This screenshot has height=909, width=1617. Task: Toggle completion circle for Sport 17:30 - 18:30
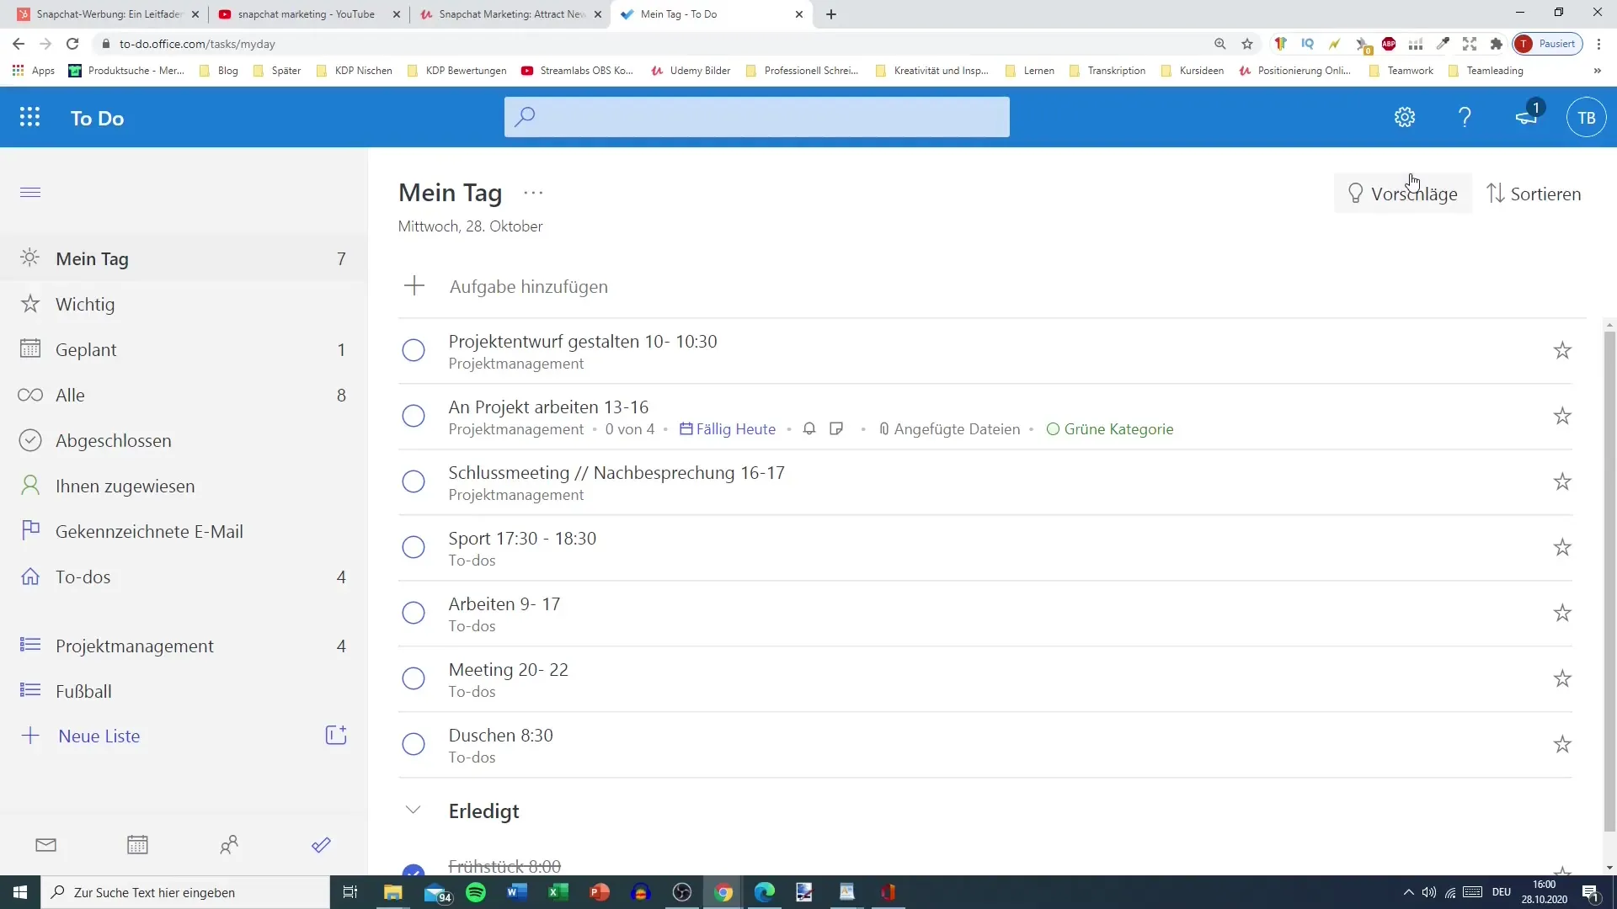point(414,547)
